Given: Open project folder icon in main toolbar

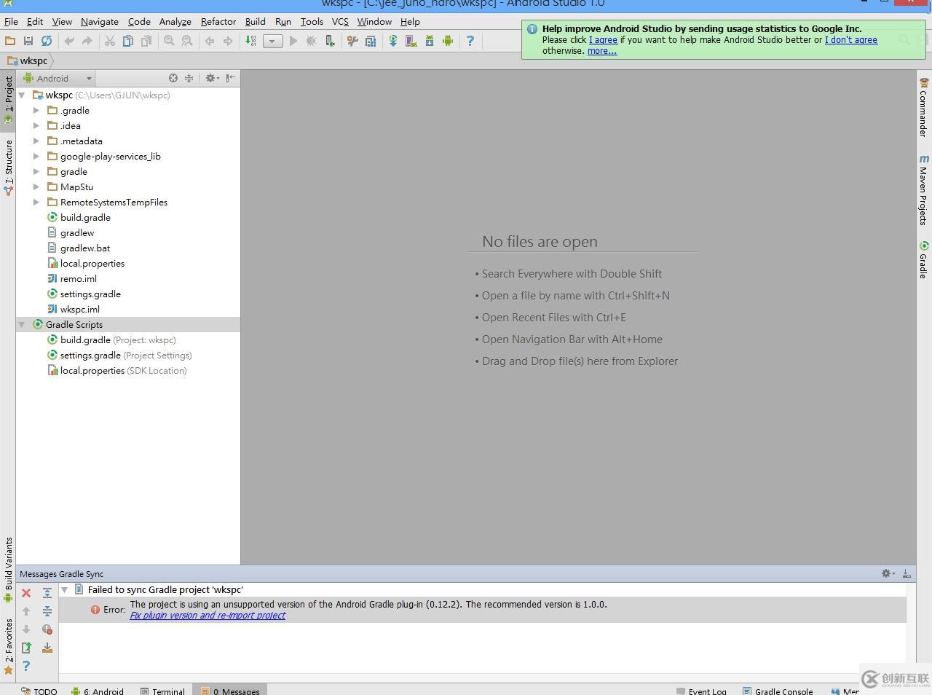Looking at the screenshot, I should coord(10,41).
